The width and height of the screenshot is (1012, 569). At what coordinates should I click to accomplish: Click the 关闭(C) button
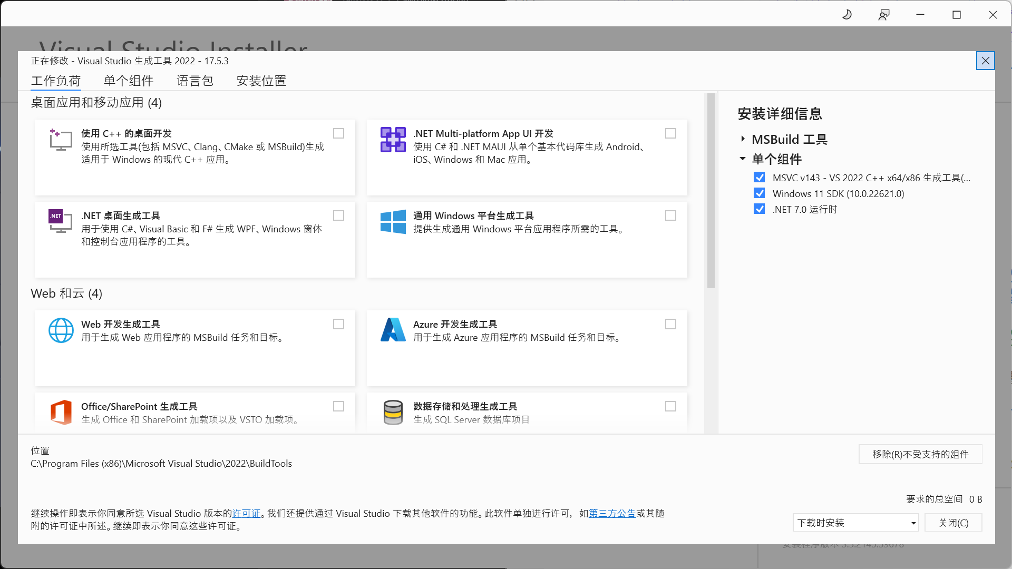pos(953,523)
